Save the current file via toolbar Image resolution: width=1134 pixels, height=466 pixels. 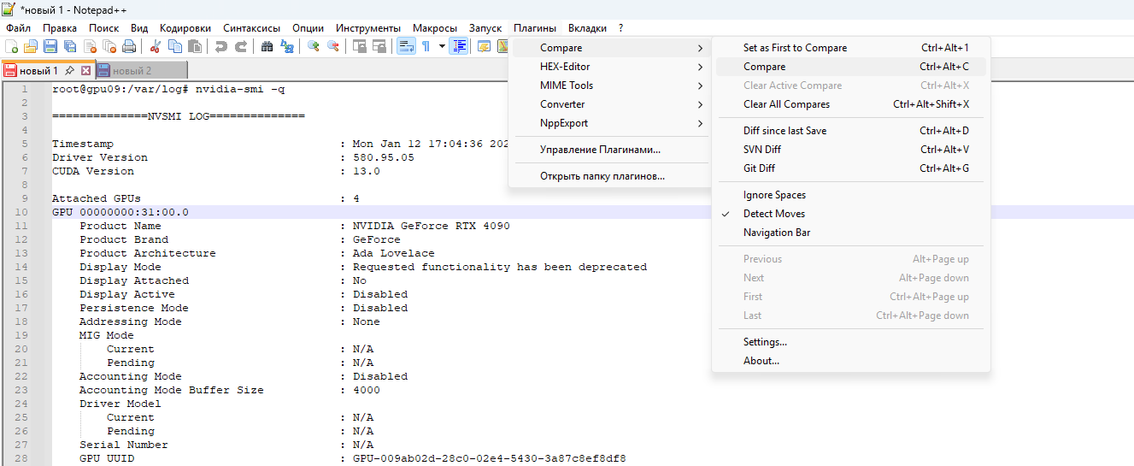pos(50,46)
